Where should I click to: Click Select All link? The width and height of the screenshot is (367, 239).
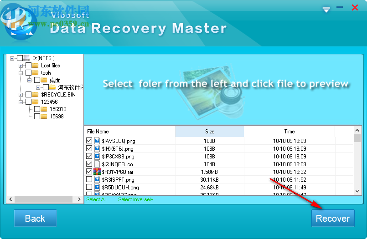tap(96, 199)
